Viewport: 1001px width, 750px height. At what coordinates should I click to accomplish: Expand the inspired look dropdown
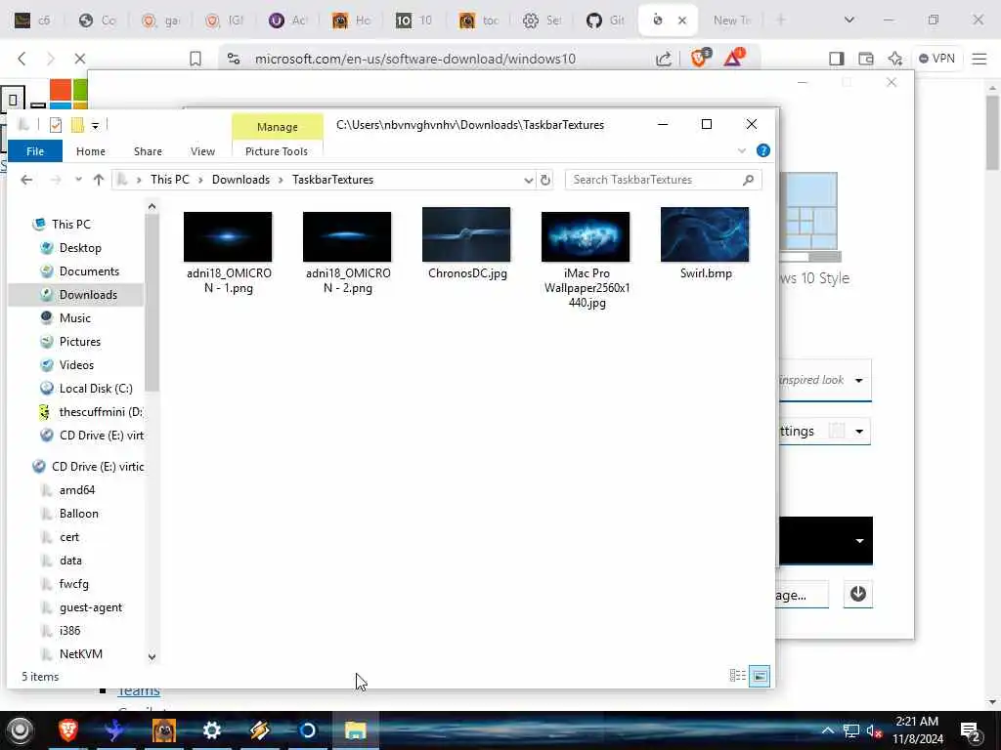[x=859, y=381]
